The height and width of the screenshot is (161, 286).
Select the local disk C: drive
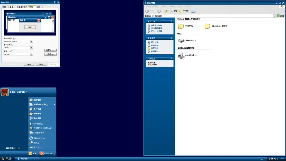pyautogui.click(x=181, y=41)
